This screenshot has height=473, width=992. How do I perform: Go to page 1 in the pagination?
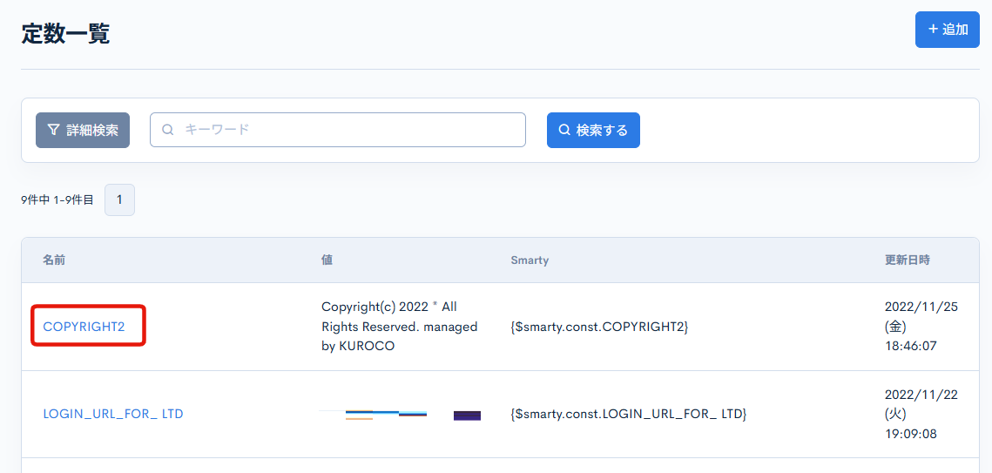click(119, 199)
